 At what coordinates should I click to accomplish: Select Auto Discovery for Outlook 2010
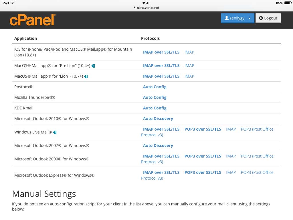coord(158,119)
